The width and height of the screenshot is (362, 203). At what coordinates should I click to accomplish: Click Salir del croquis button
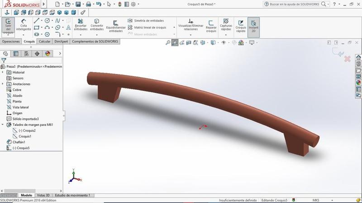(x=8, y=27)
